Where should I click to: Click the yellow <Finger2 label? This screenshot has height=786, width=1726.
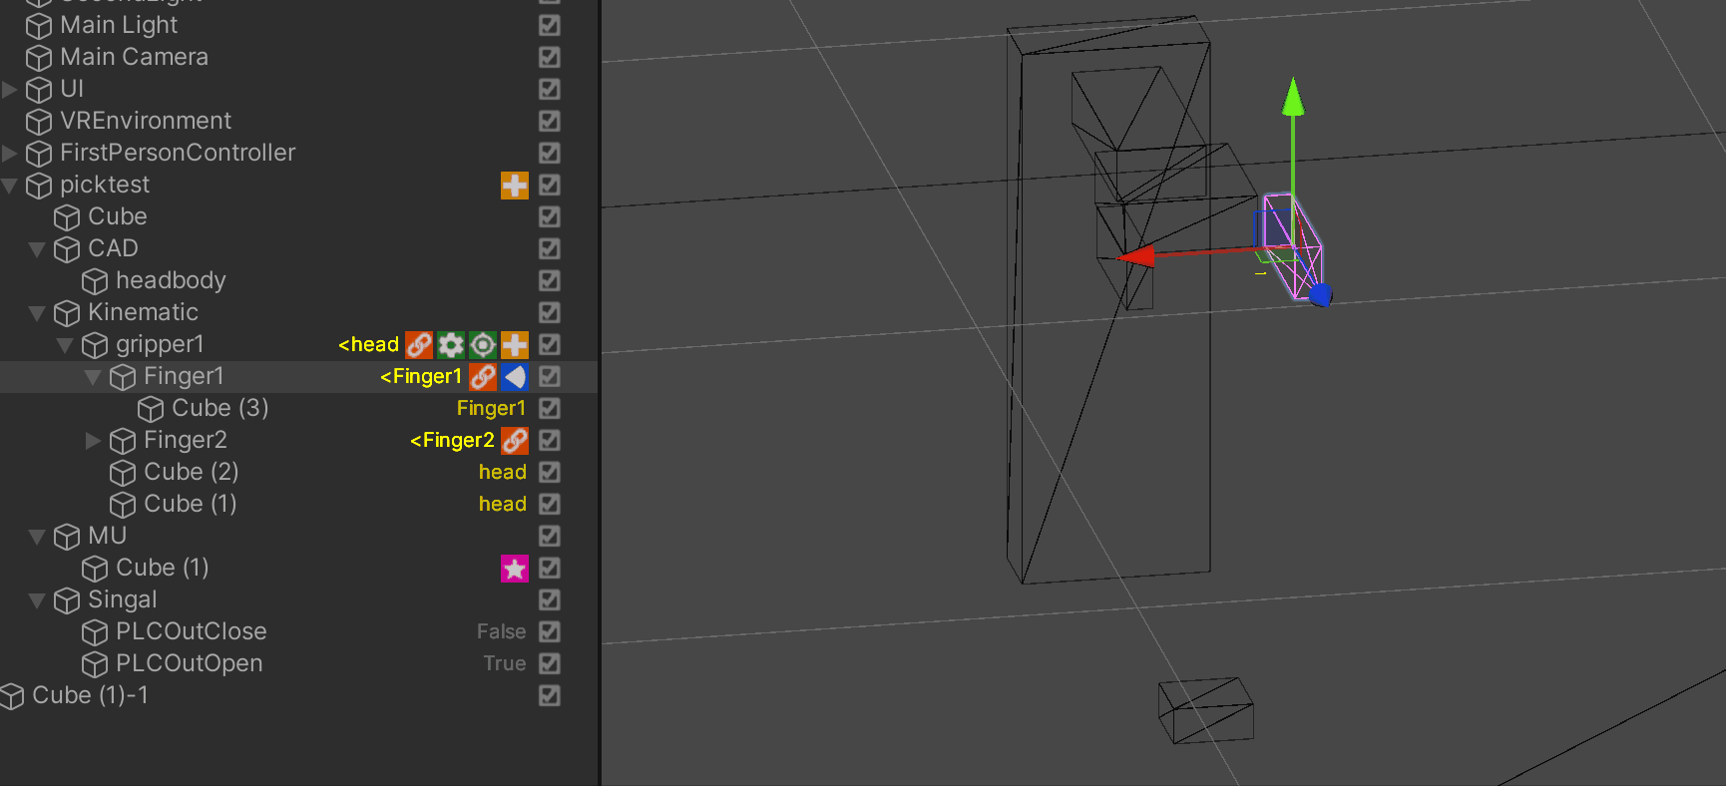tap(452, 440)
